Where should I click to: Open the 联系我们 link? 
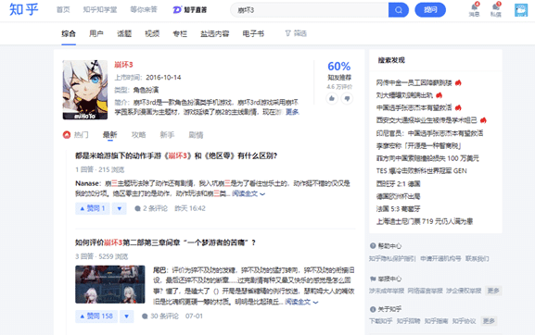tap(477, 259)
